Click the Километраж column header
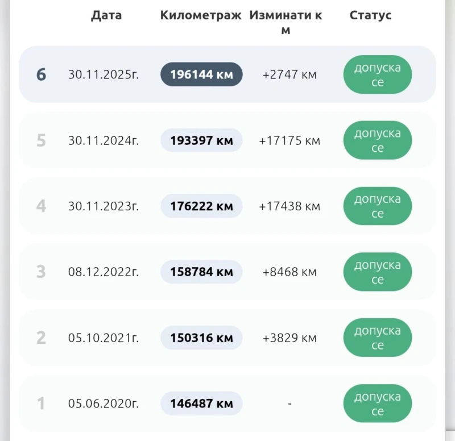 point(202,15)
